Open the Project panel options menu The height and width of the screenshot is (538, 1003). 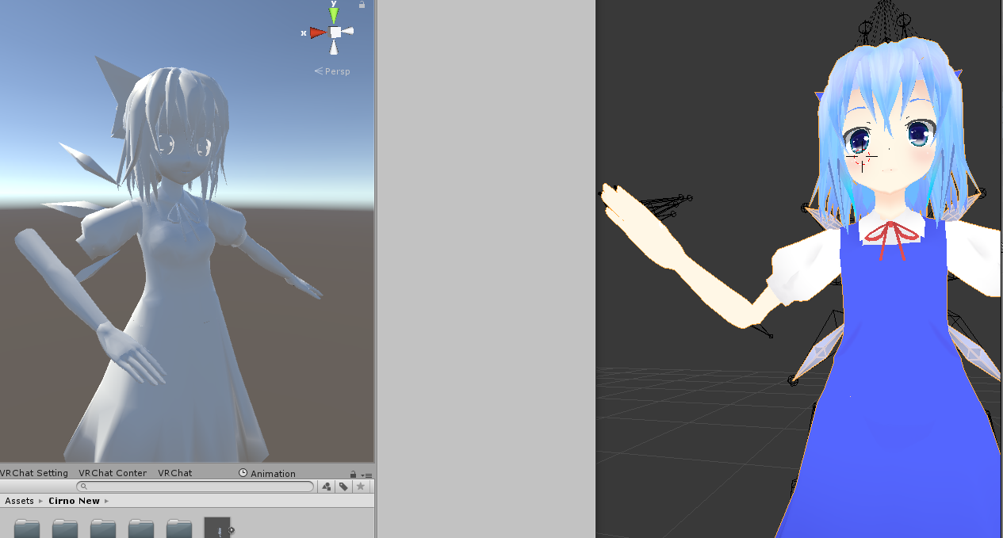(x=367, y=475)
